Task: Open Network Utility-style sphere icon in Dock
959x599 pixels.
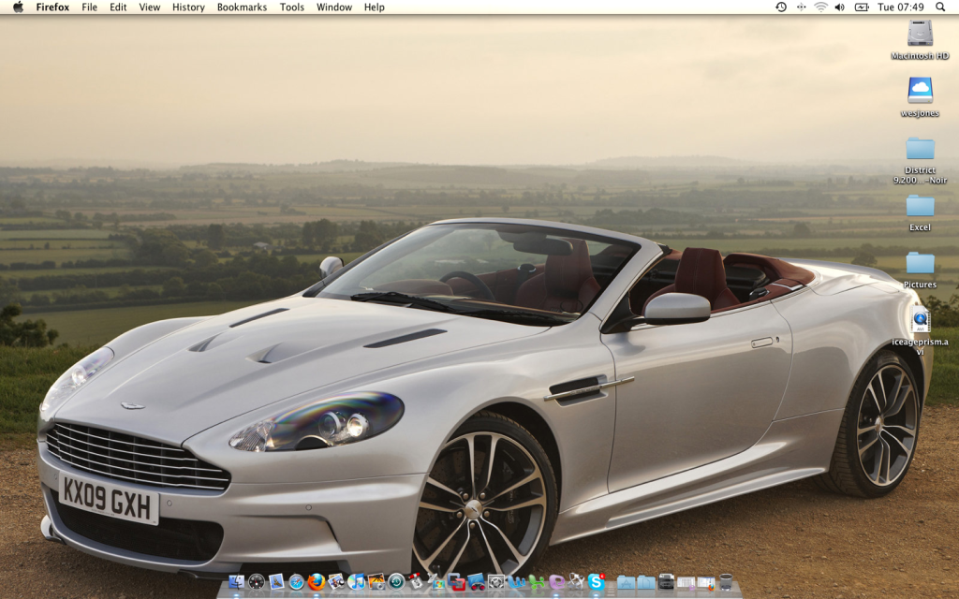Action: [577, 581]
